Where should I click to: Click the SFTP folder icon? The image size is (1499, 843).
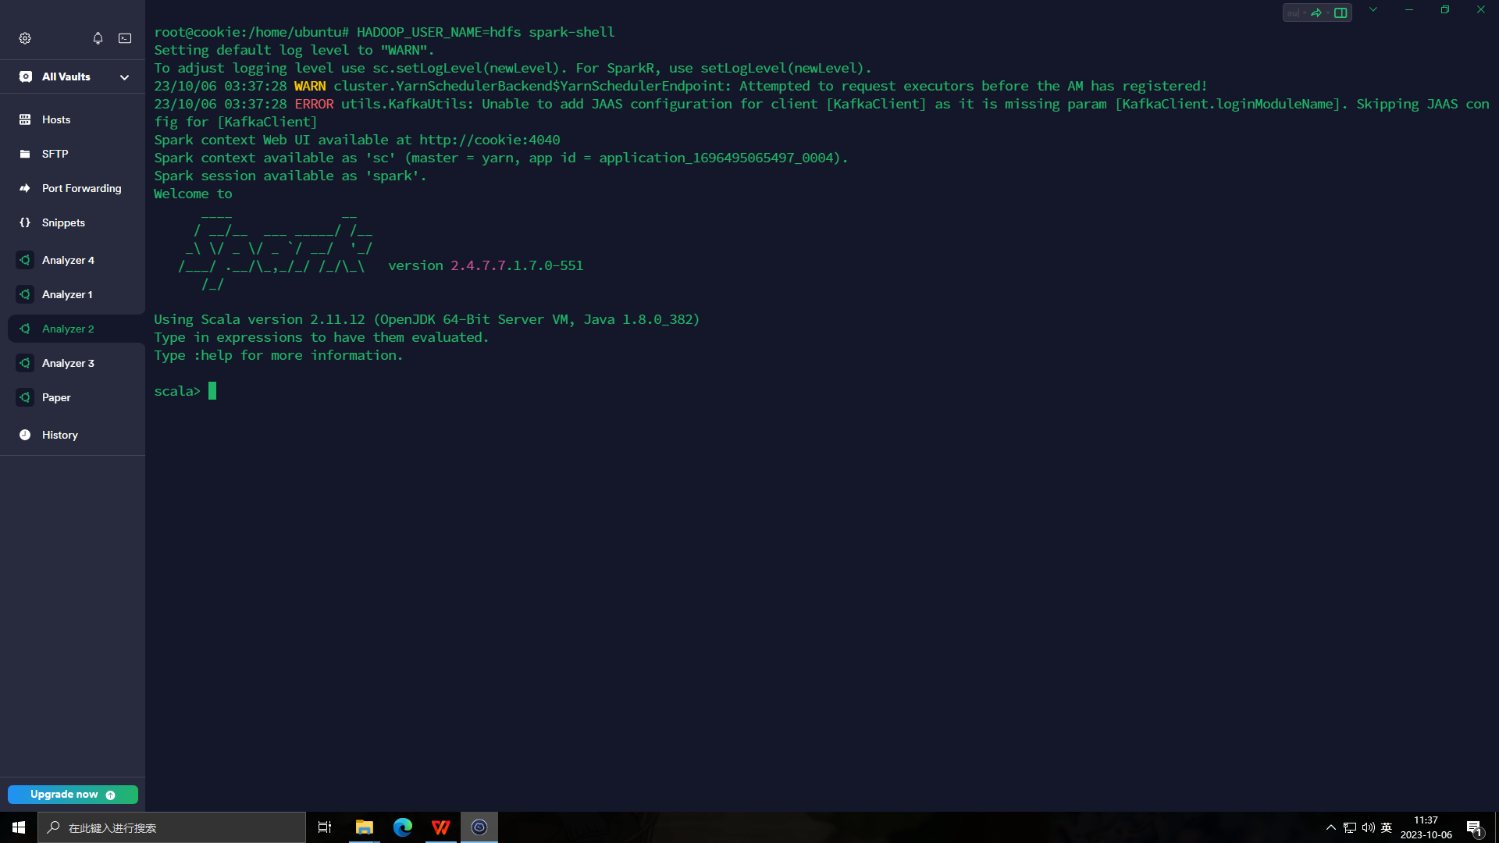click(25, 154)
